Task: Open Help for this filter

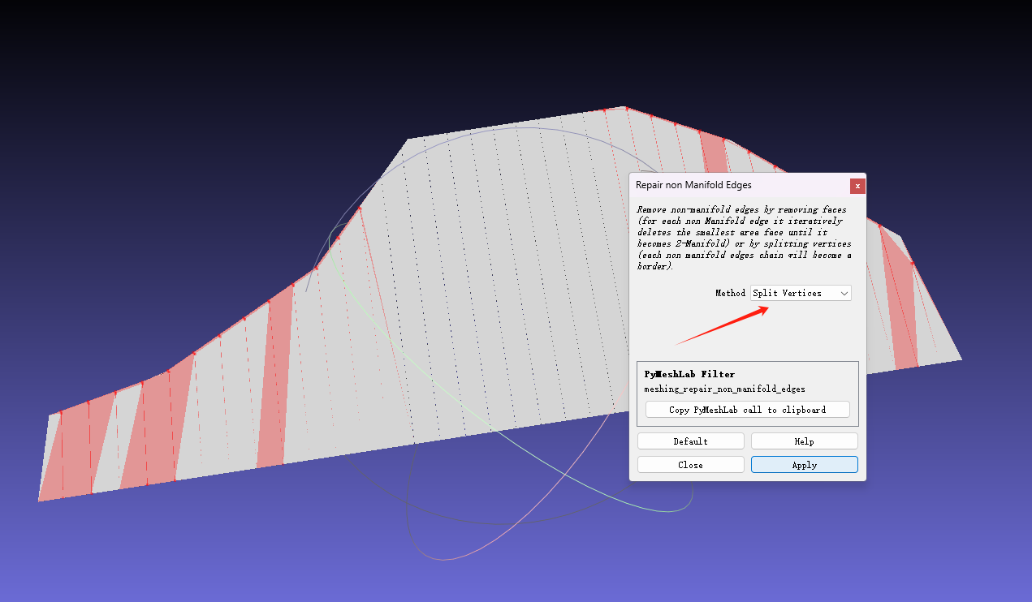Action: pyautogui.click(x=804, y=441)
